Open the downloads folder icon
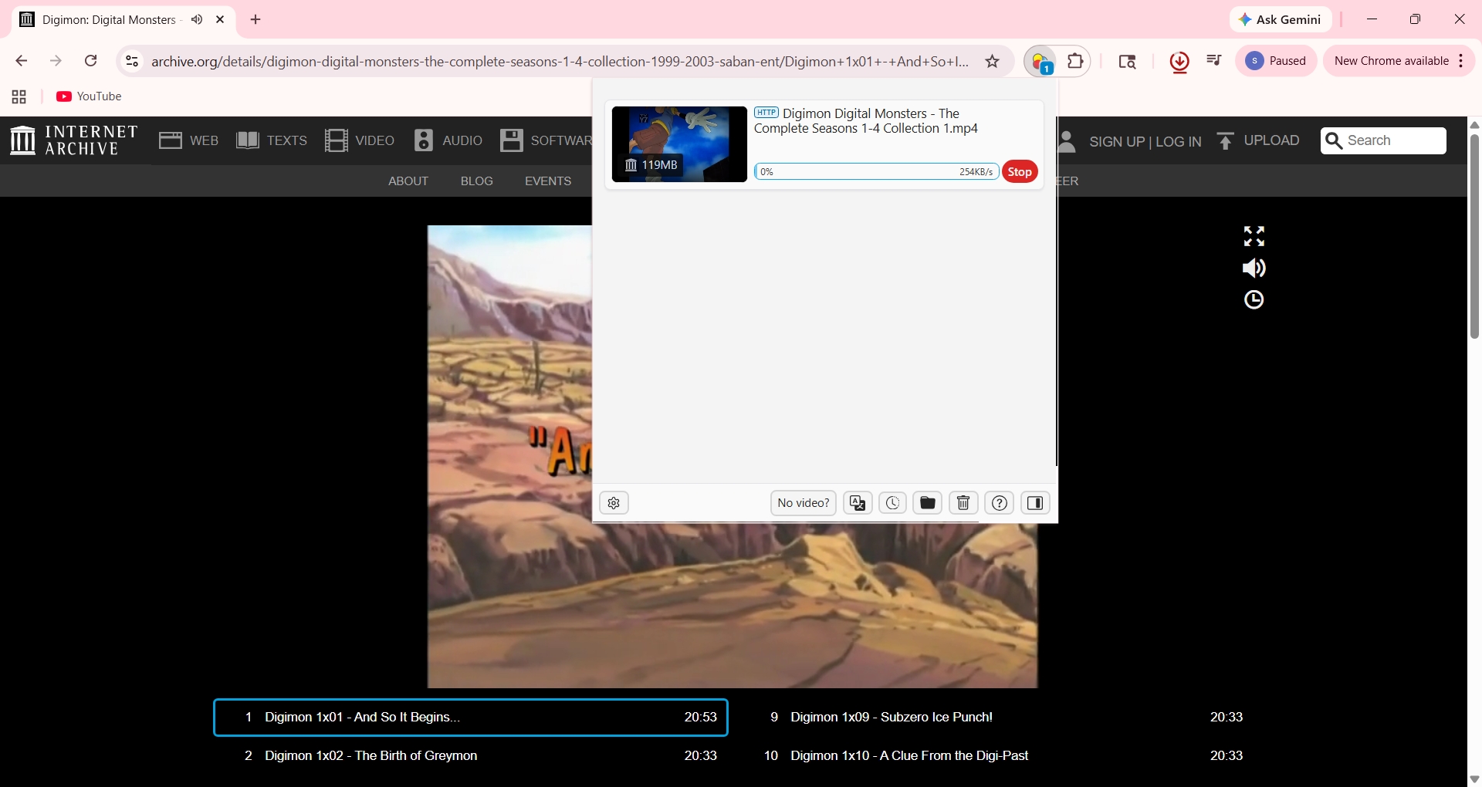This screenshot has height=787, width=1482. (x=927, y=502)
